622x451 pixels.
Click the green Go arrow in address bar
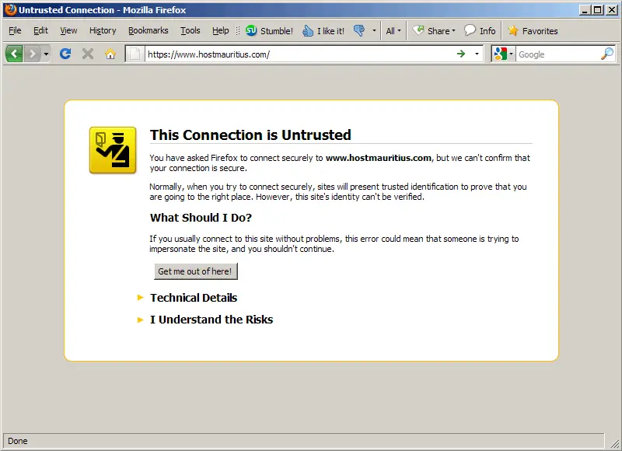[x=461, y=54]
